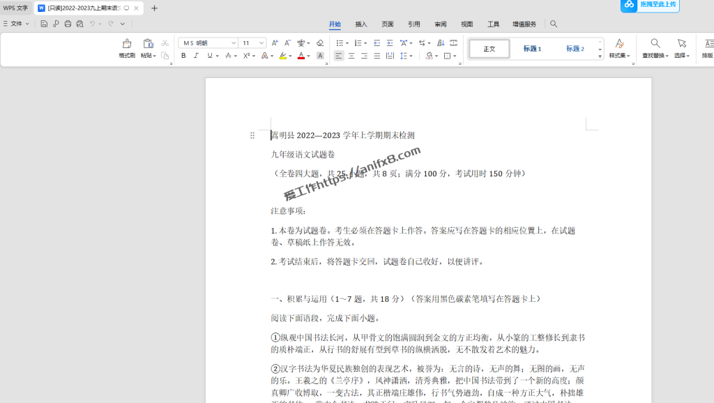Click the save icon in quick access toolbar
Viewport: 714px width, 403px height.
tap(44, 24)
